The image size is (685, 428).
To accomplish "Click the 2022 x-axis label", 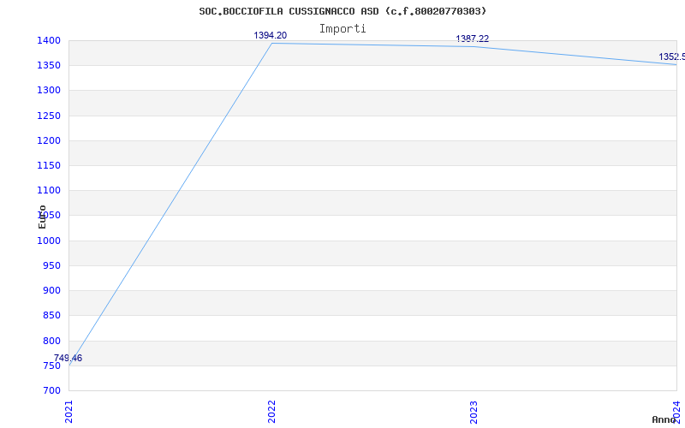I will (271, 412).
